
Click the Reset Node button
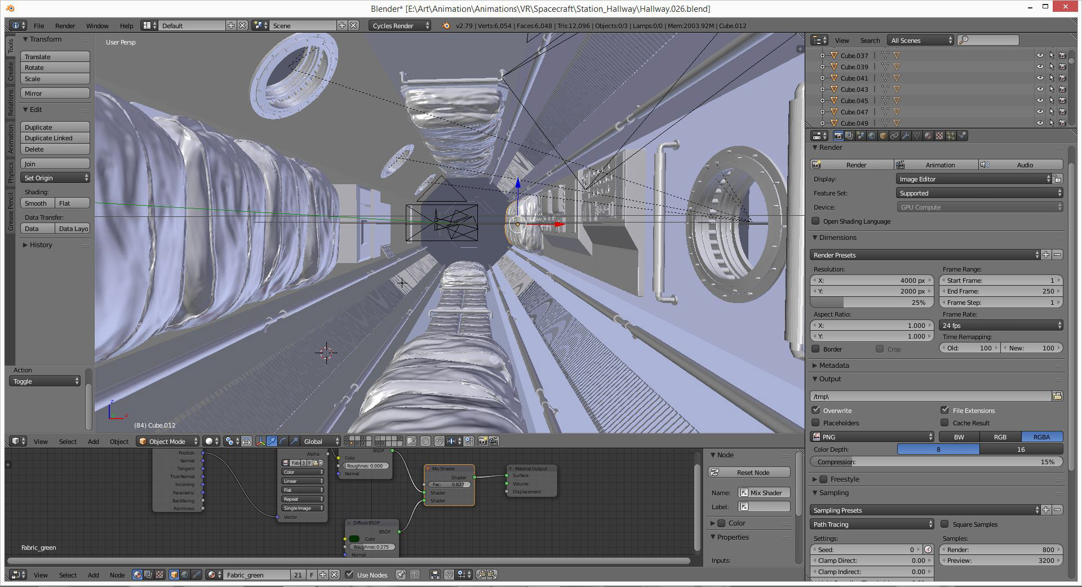click(x=749, y=472)
